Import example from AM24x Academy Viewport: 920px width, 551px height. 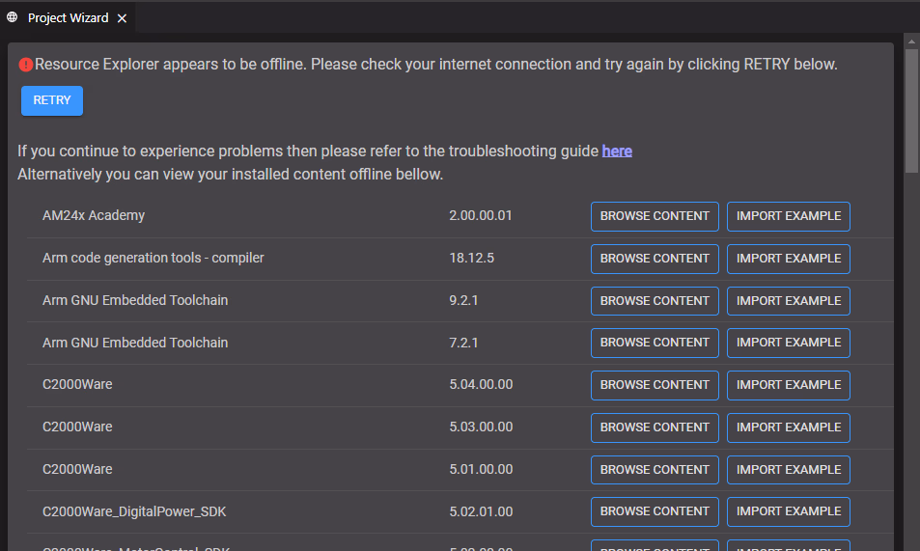point(788,216)
